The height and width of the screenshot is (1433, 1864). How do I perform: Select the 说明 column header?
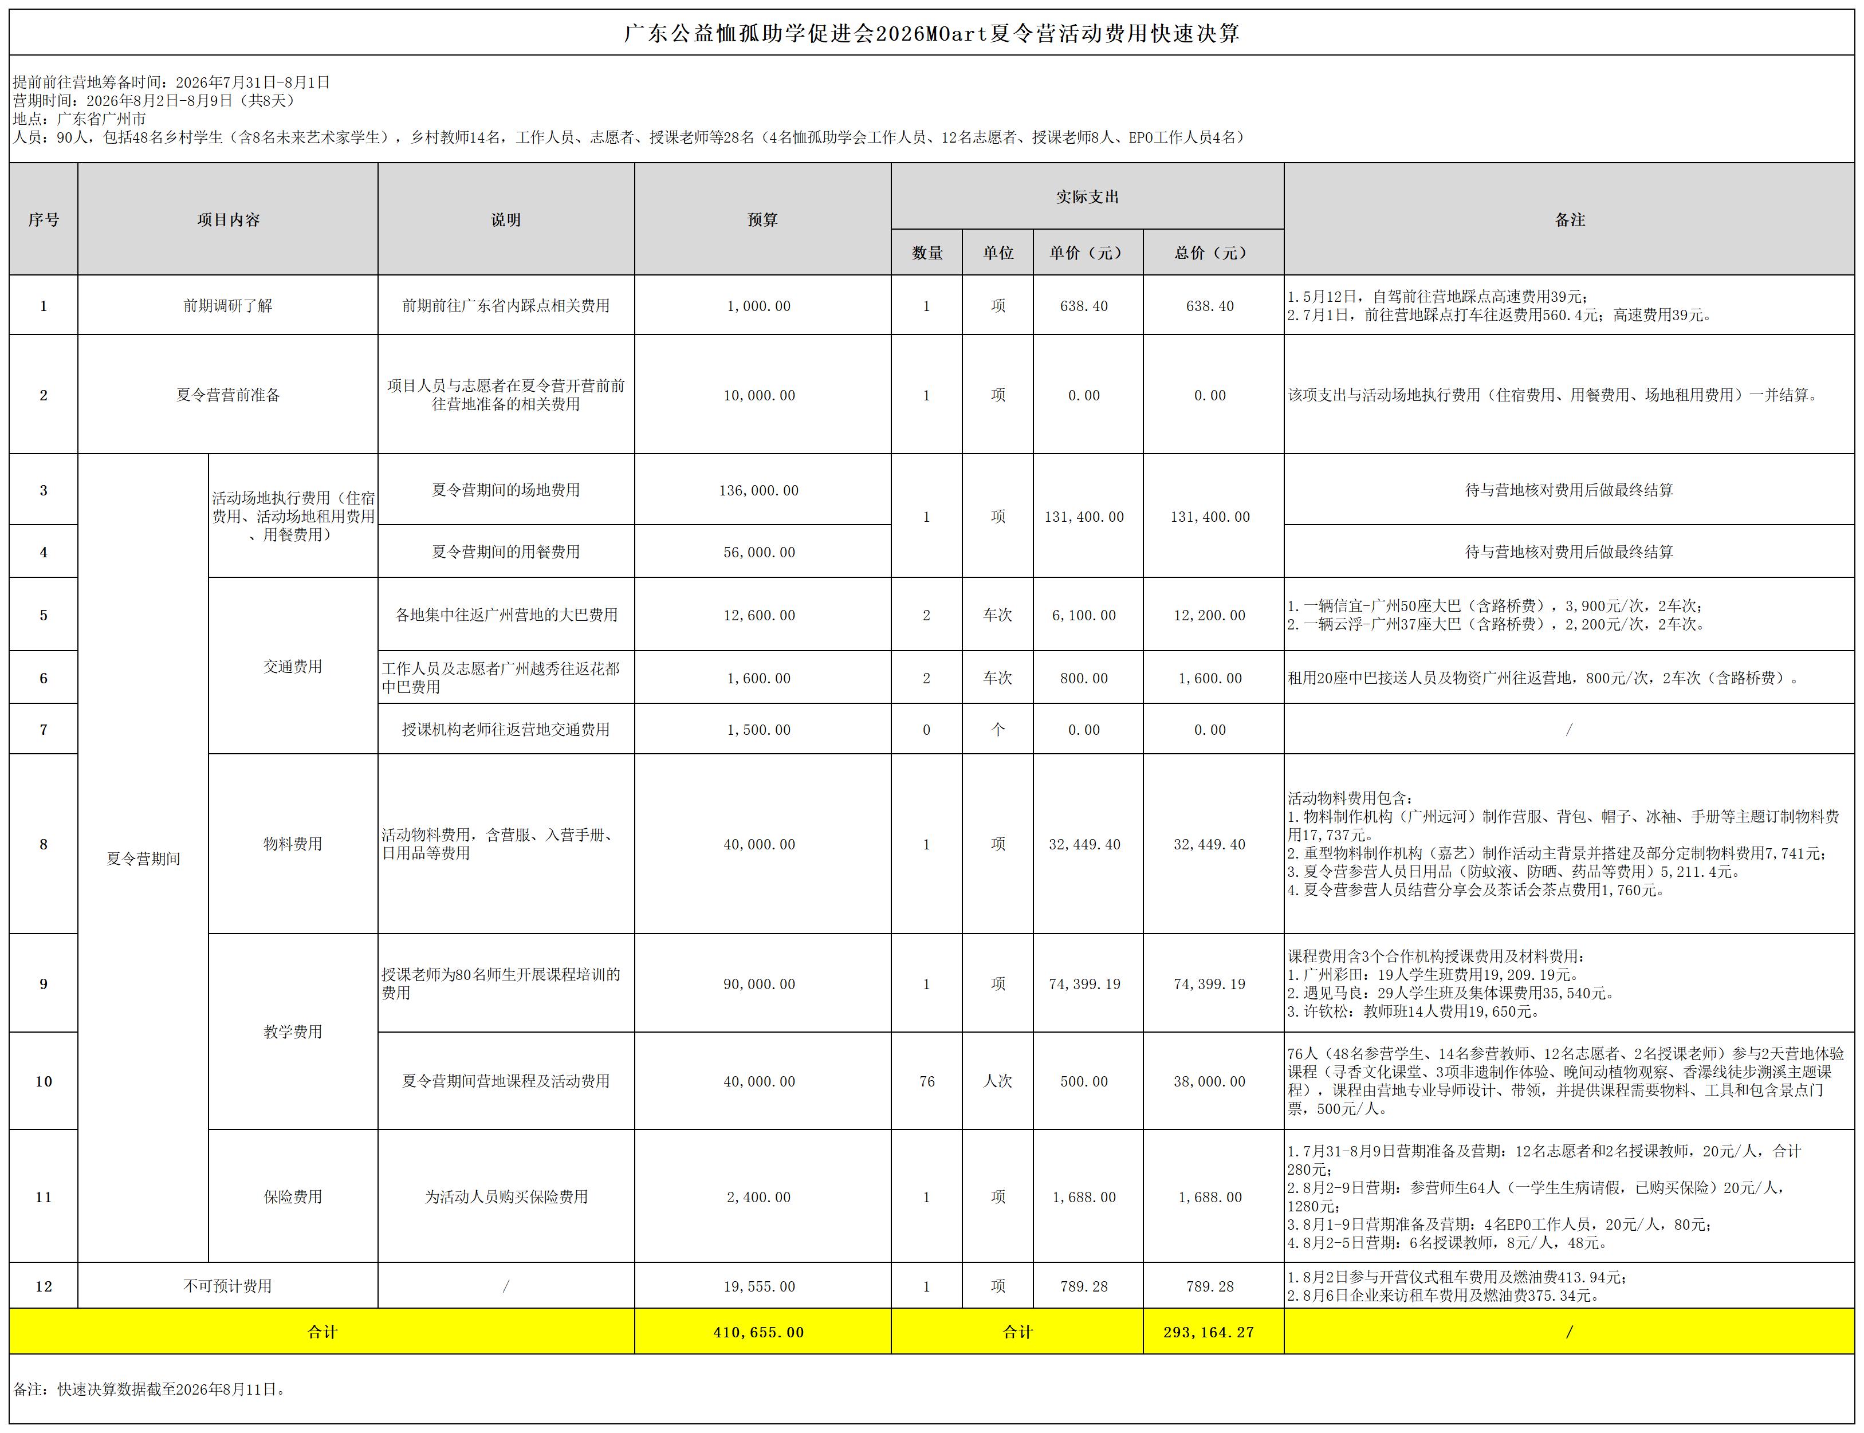(506, 219)
